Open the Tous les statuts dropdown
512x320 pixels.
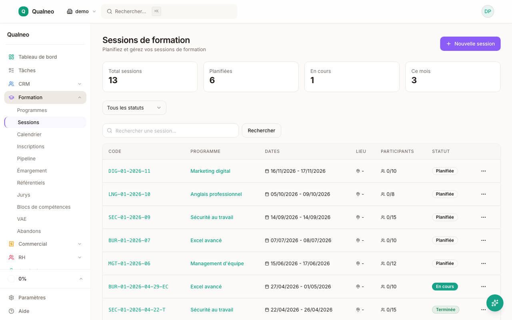click(134, 108)
